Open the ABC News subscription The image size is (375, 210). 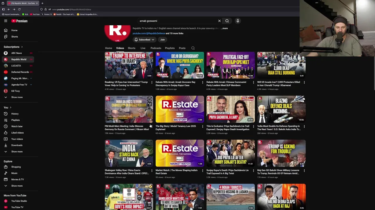[17, 53]
